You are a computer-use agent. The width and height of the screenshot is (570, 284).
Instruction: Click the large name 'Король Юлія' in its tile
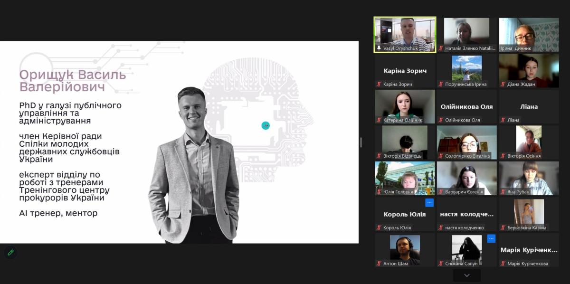tap(405, 214)
